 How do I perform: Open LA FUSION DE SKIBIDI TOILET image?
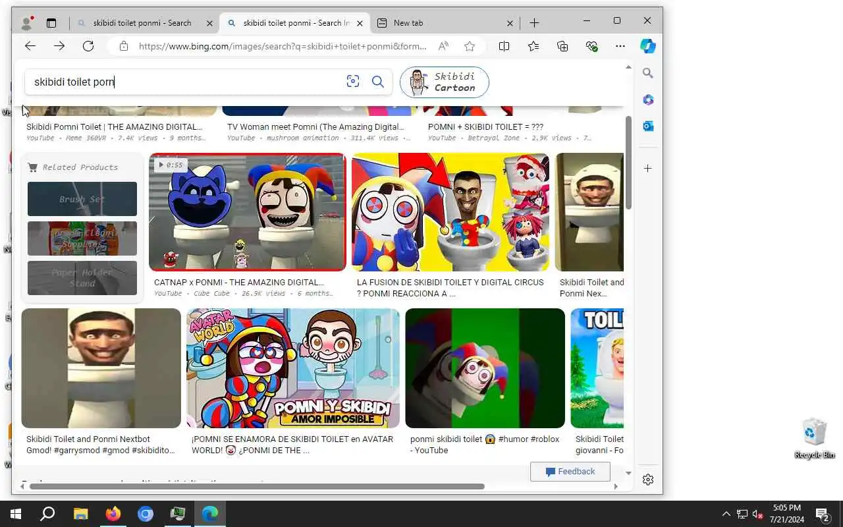450,212
